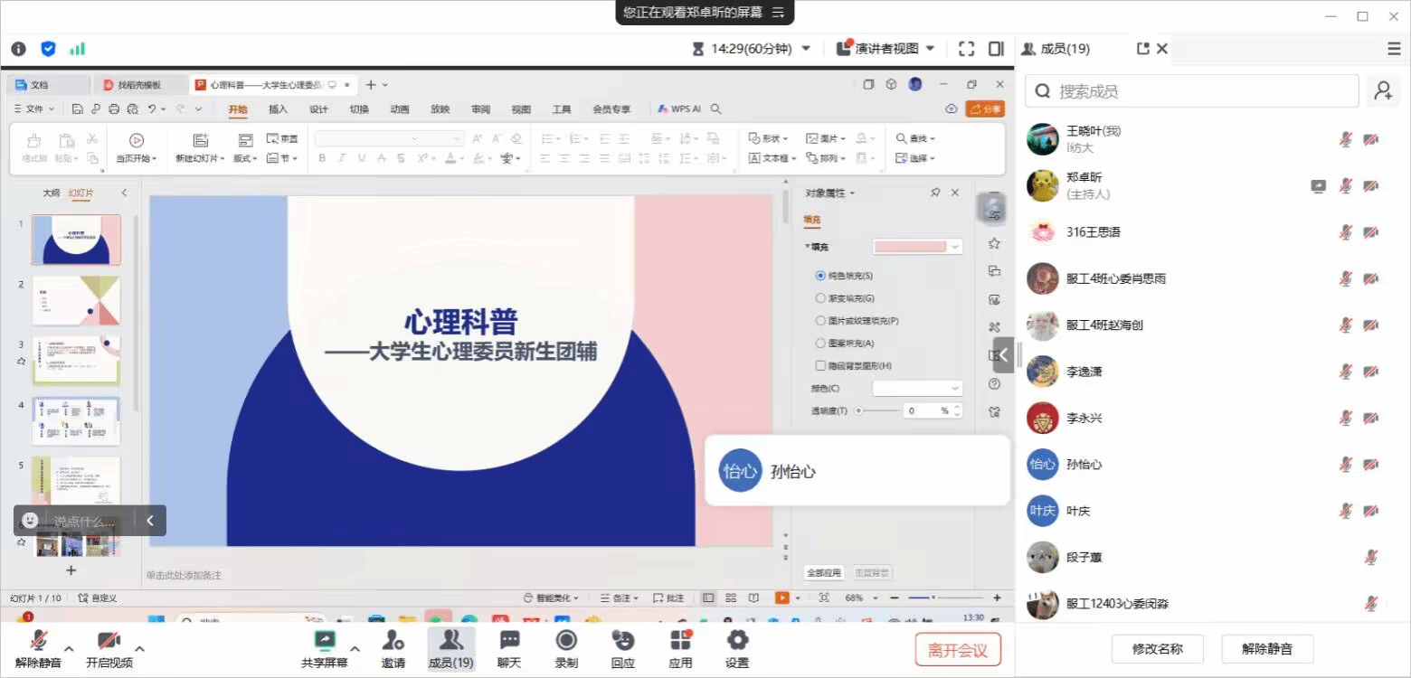Open the meeting timer dropdown arrow

pos(806,49)
